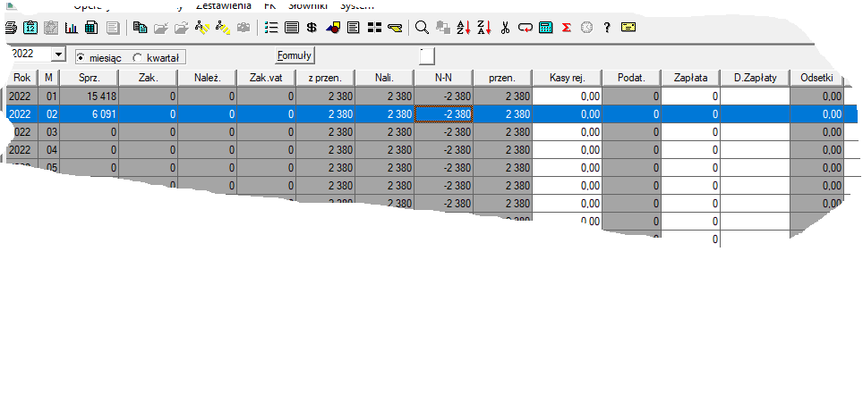This screenshot has width=863, height=411.
Task: Select the kwartał radio button
Action: tap(137, 56)
